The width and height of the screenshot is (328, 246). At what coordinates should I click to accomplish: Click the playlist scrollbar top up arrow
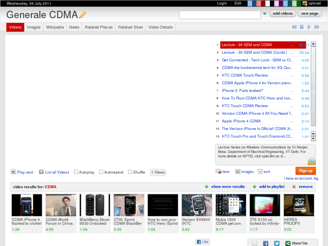coord(313,44)
